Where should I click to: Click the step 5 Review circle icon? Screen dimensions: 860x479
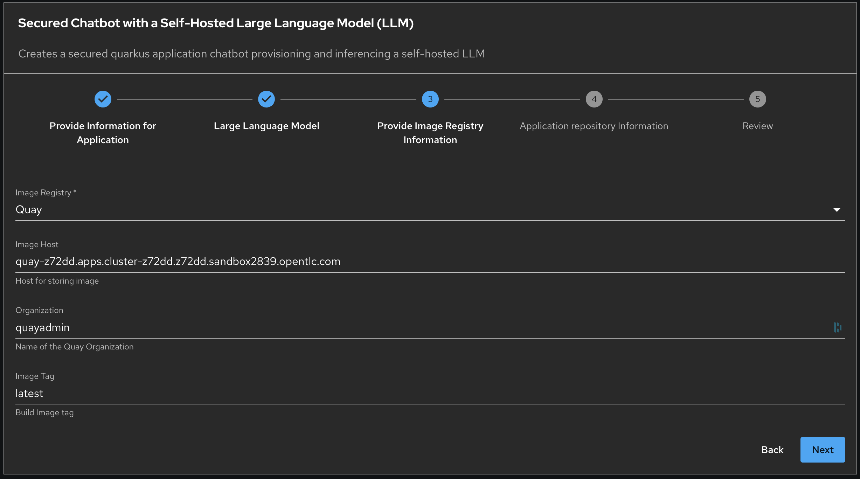[x=757, y=99]
